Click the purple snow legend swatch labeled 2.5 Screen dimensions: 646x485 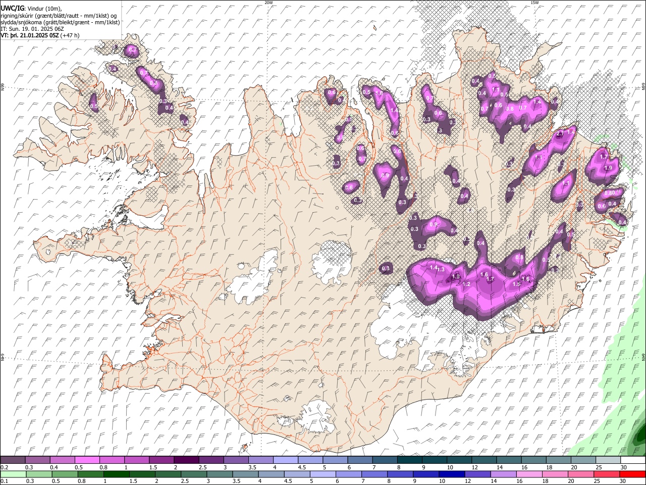click(211, 460)
